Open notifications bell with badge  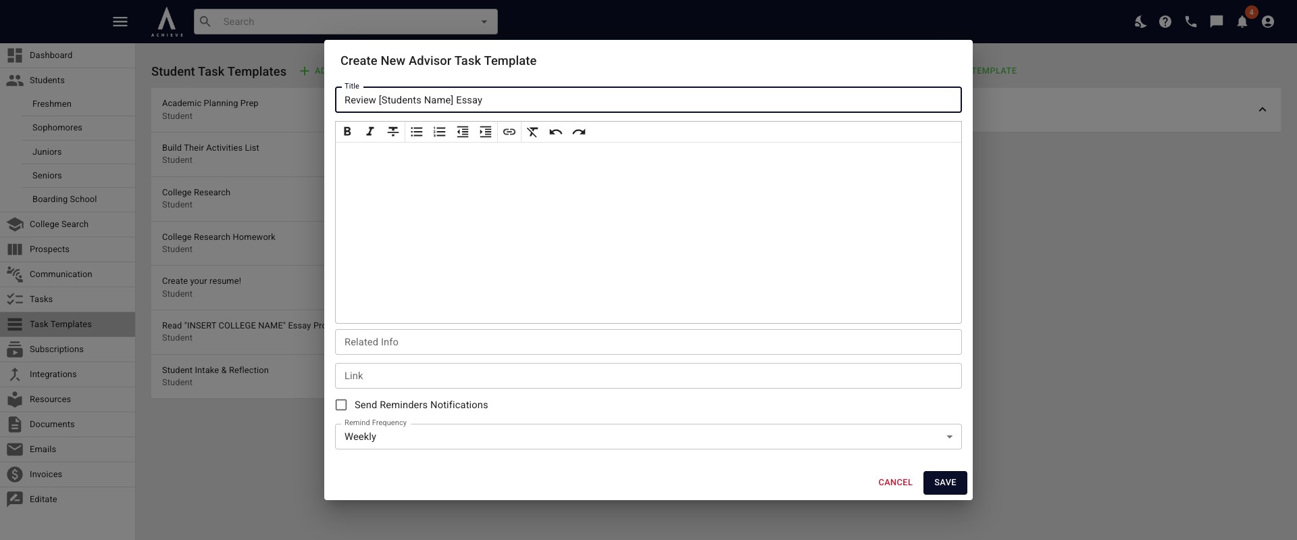[x=1242, y=22]
